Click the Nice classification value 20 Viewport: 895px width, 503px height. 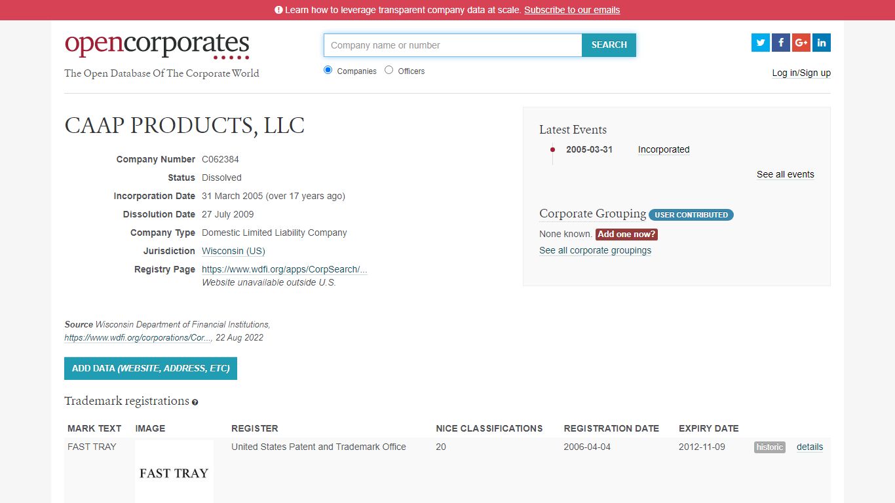pos(441,447)
